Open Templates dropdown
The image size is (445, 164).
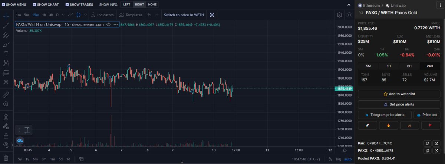[131, 15]
